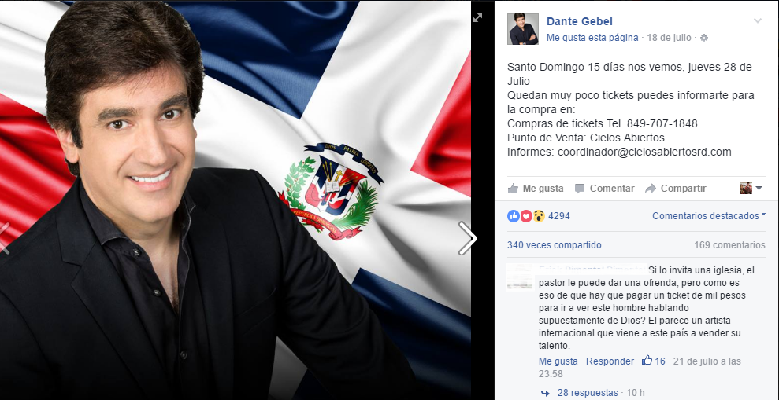Open Dante Gebel page name link

point(579,21)
